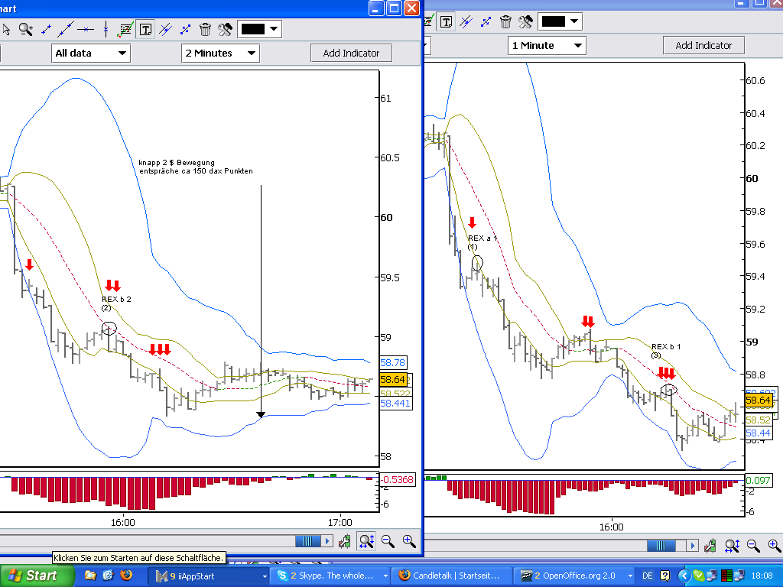The height and width of the screenshot is (587, 783).
Task: Expand the '2 Minutes' interval dropdown
Action: coord(220,53)
